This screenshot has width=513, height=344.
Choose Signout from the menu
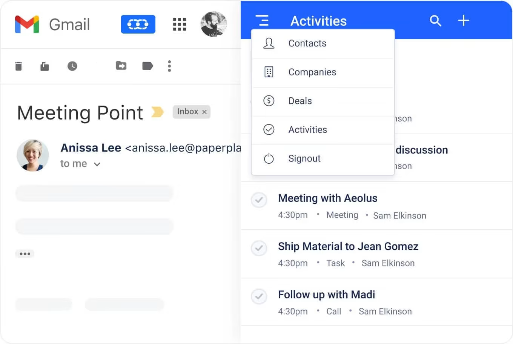pyautogui.click(x=323, y=159)
